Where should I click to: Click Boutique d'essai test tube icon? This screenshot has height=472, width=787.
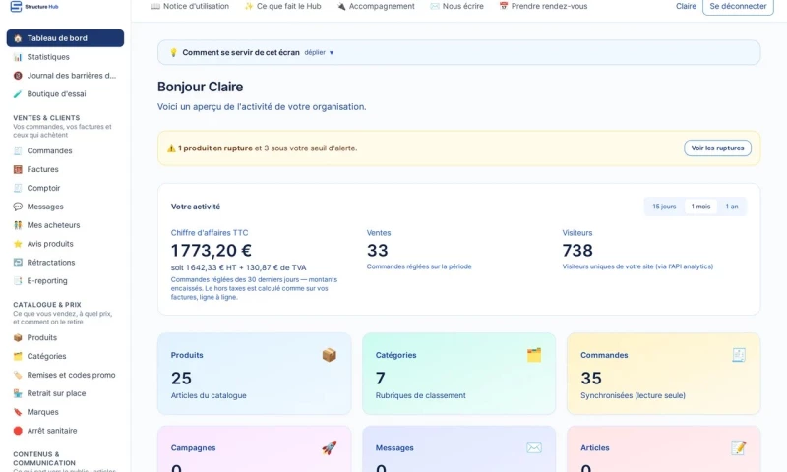pyautogui.click(x=18, y=93)
